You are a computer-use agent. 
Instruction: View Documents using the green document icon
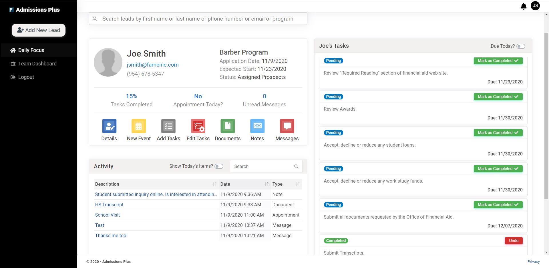point(227,126)
